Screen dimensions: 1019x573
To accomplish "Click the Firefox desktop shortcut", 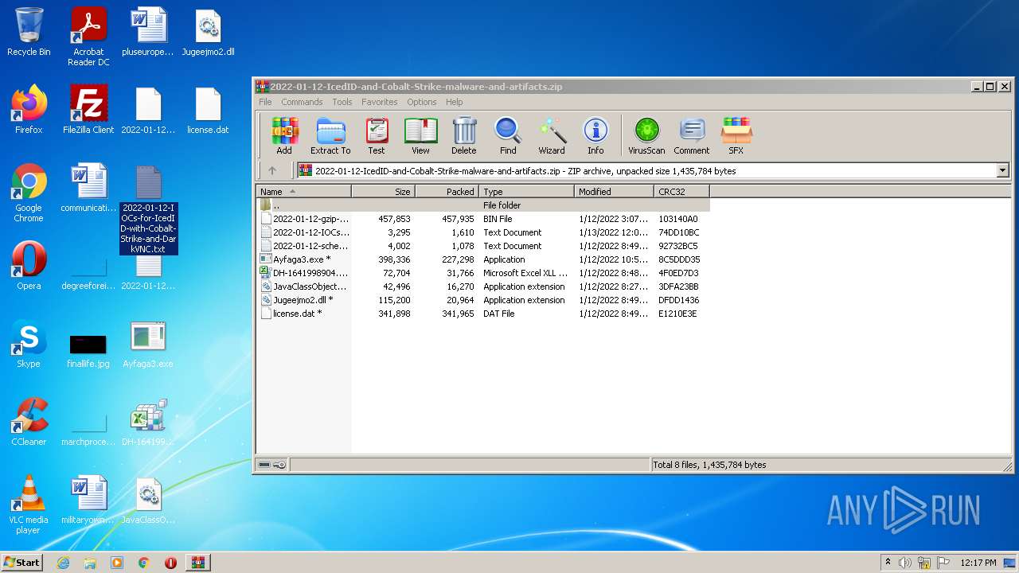I will tap(29, 110).
